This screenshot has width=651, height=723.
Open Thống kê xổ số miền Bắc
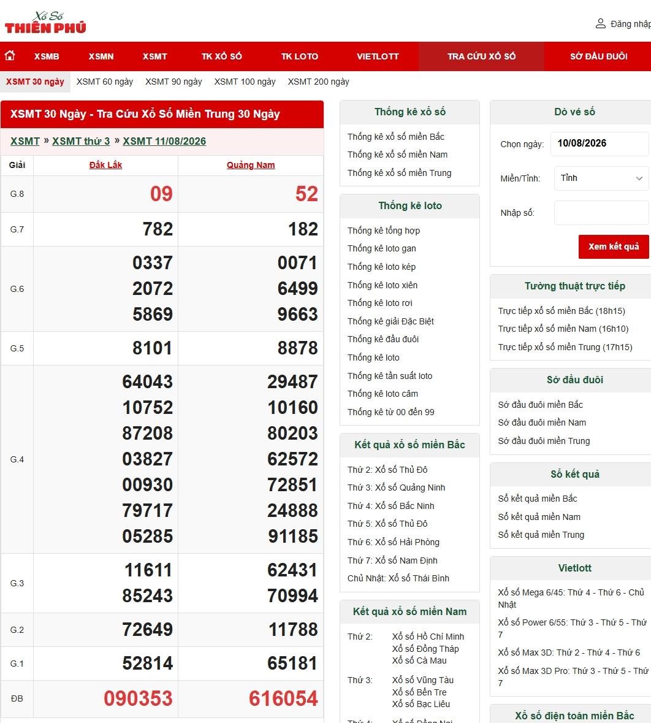[x=395, y=137]
